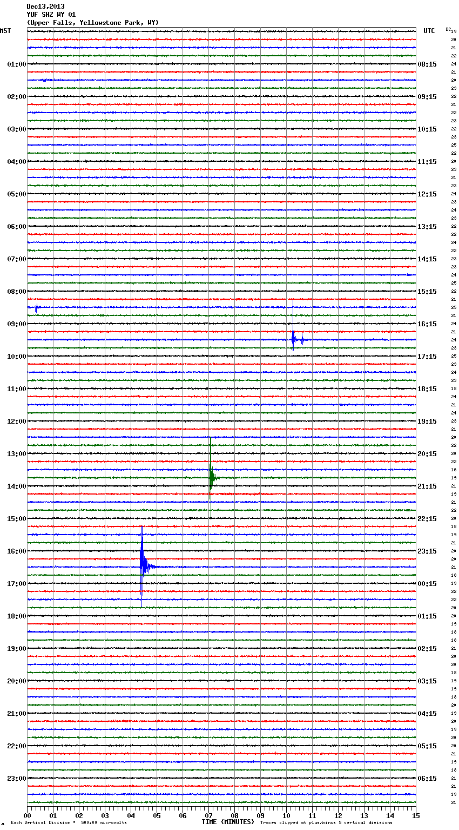459x830 pixels.
Task: Select the 16:00 MST time label
Action: click(16, 551)
